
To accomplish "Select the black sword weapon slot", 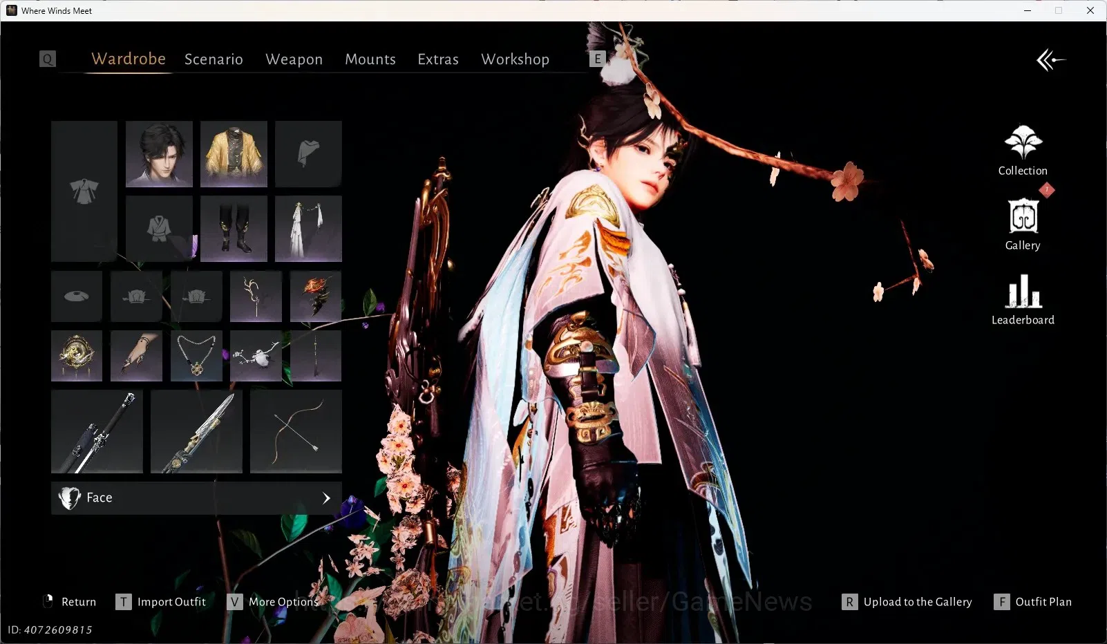I will 97,431.
